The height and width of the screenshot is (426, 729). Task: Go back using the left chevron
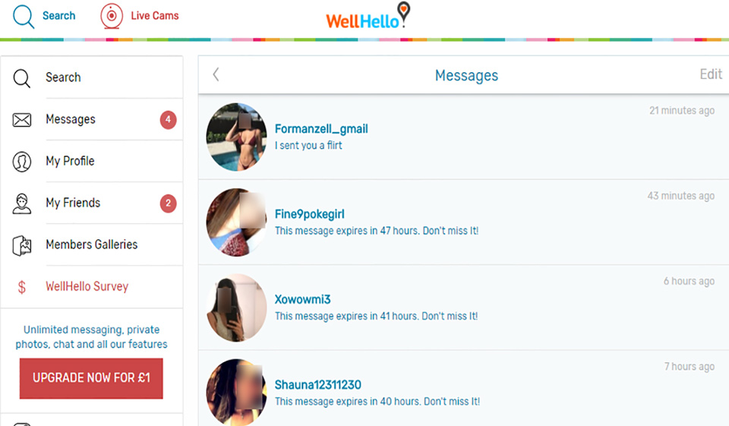coord(216,74)
